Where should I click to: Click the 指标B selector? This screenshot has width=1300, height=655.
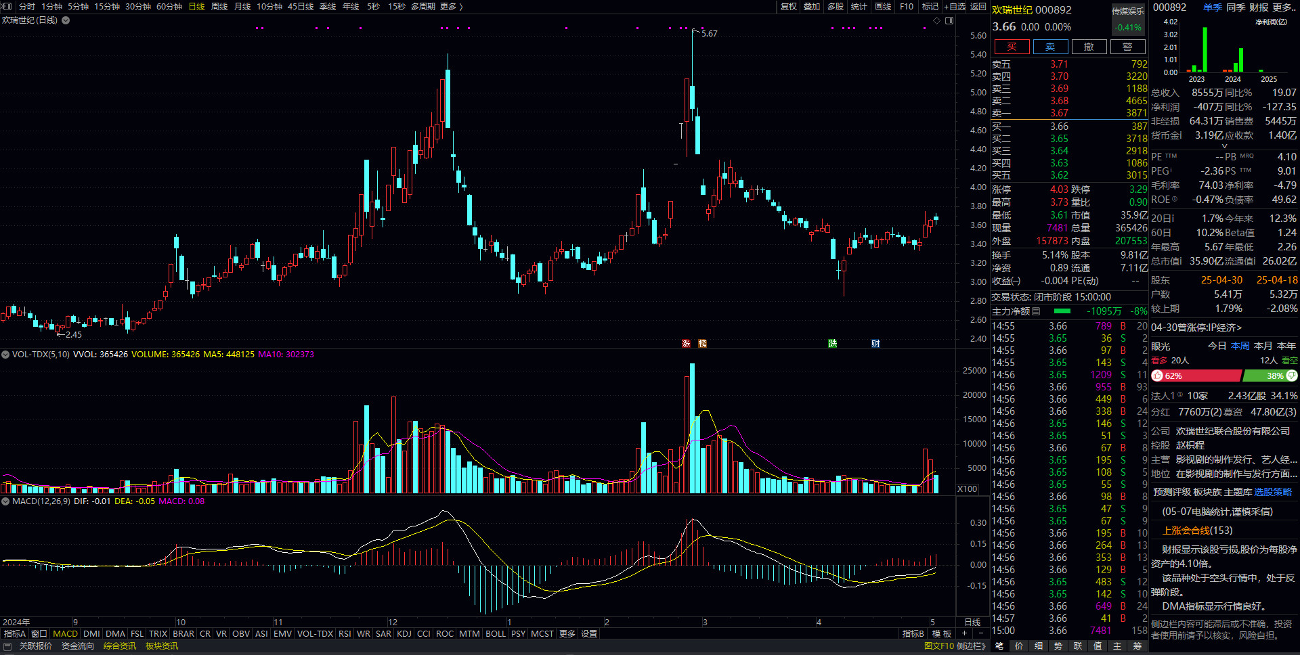tap(913, 634)
